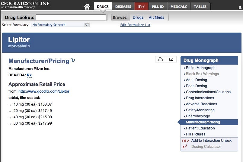Print the monograph with printer icon
Viewport: 243px width, 162px height.
[x=161, y=59]
